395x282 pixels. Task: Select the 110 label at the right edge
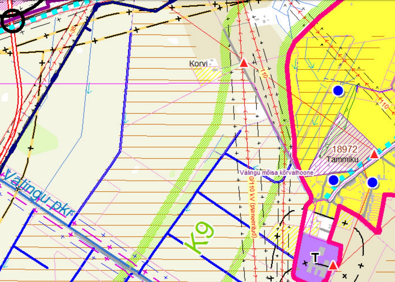pyautogui.click(x=384, y=104)
